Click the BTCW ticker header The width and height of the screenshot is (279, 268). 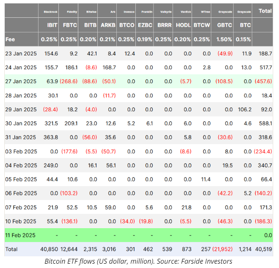tap(202, 25)
